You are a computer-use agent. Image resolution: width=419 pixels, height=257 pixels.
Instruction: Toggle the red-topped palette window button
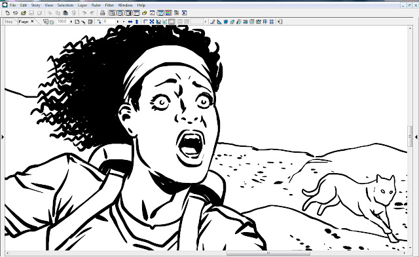click(x=136, y=13)
